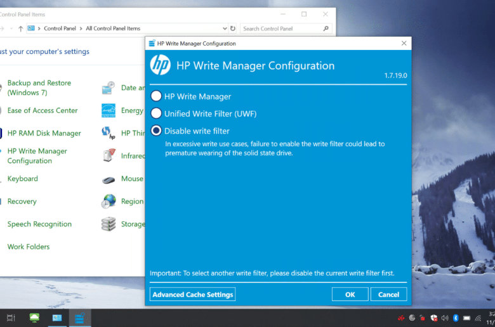Screen dimensions: 495x327
Task: Open the Mouse item label
Action: pyautogui.click(x=132, y=179)
